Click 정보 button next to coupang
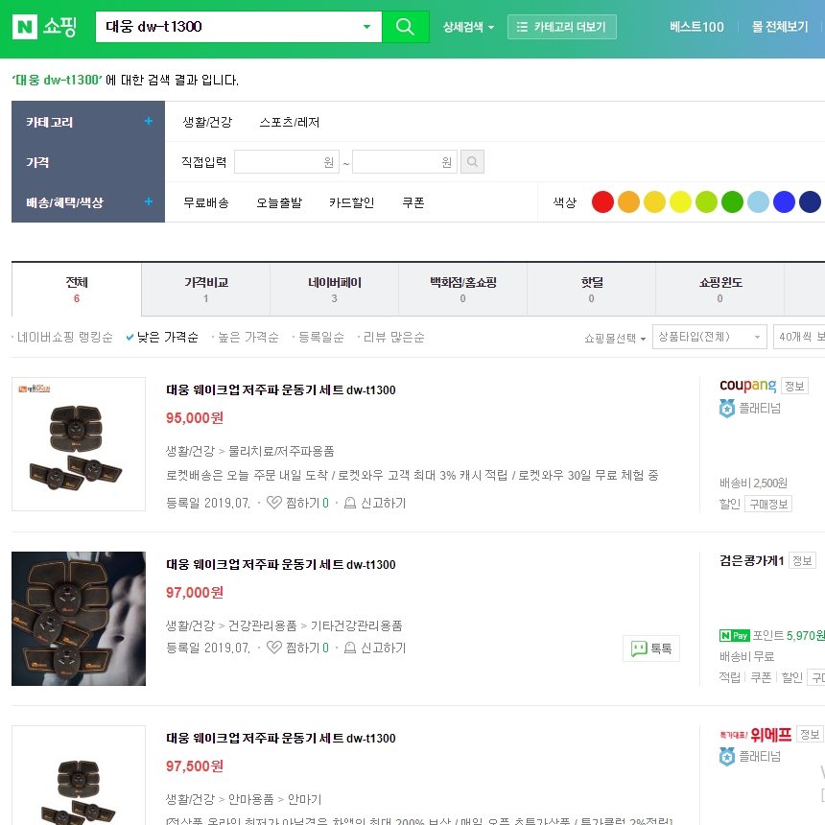Screen dimensions: 825x825 click(x=794, y=387)
